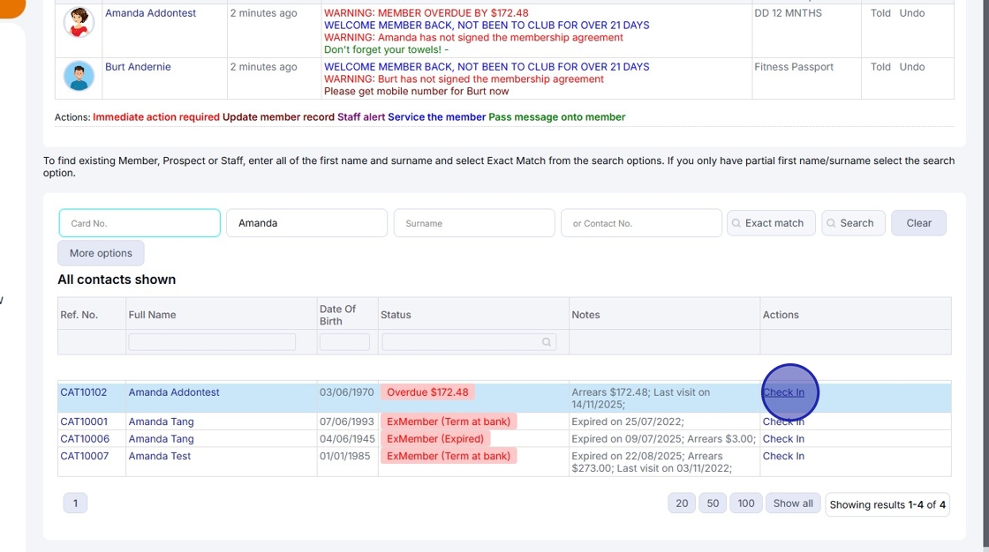
Task: Sort by the Ref. No. column header
Action: click(x=79, y=315)
